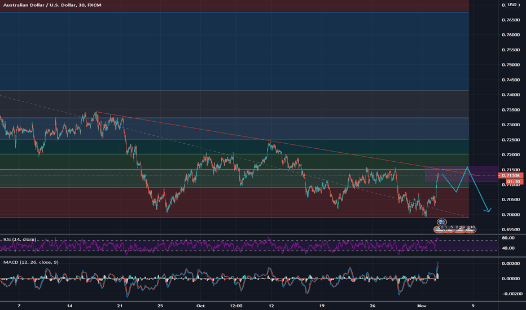Image resolution: width=526 pixels, height=310 pixels.
Task: Click the current price label 0.71306
Action: tap(511, 176)
